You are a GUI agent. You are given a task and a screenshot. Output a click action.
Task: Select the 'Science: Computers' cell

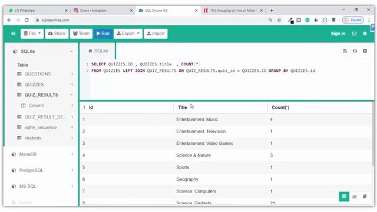tap(196, 191)
